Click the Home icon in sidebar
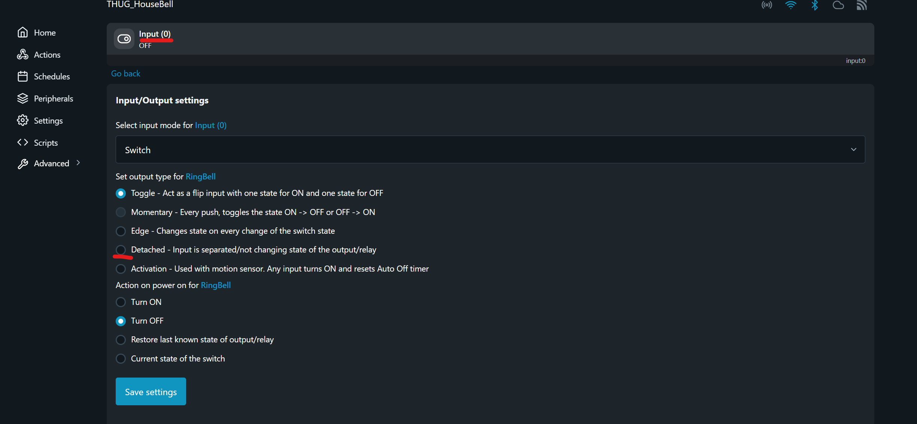The image size is (917, 424). [22, 33]
